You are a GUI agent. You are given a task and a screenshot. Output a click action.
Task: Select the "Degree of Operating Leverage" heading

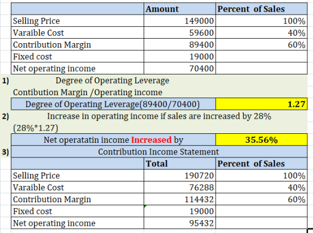pyautogui.click(x=112, y=81)
